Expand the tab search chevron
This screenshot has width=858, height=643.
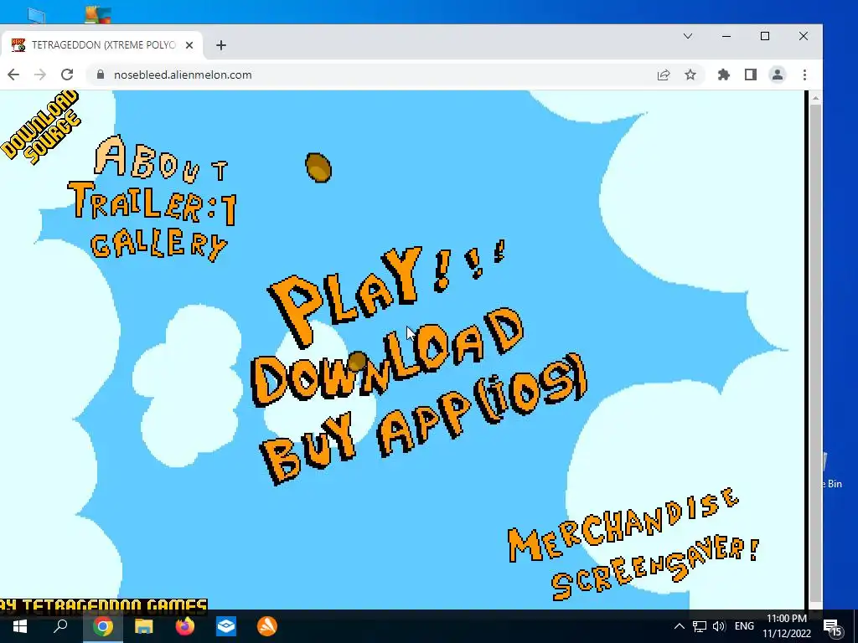pyautogui.click(x=688, y=36)
